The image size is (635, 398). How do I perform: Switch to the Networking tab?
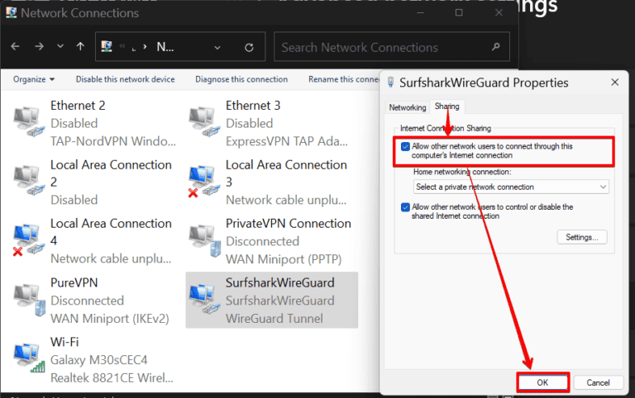tap(408, 107)
